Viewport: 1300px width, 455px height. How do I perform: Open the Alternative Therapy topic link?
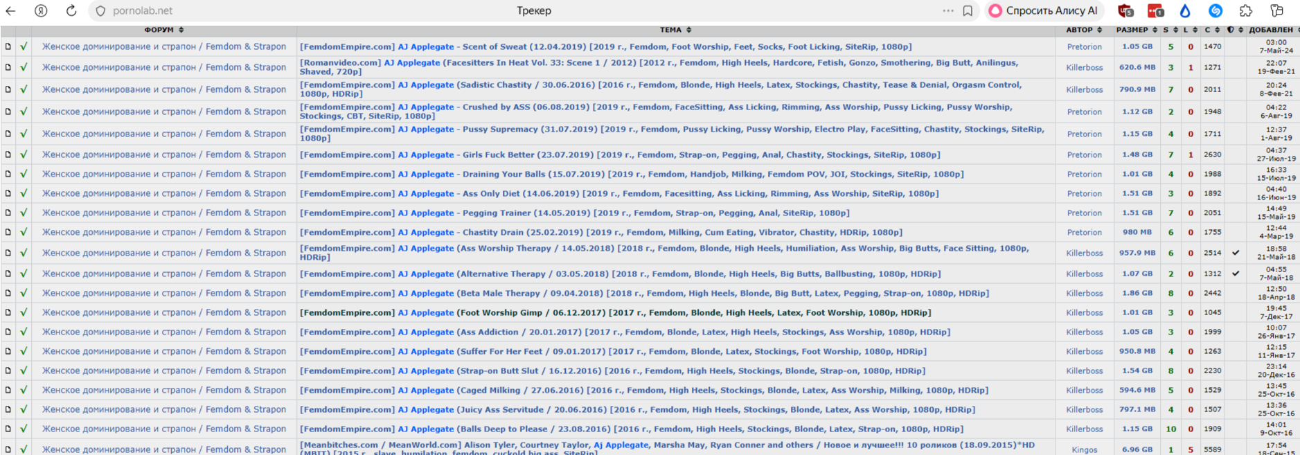pos(620,274)
